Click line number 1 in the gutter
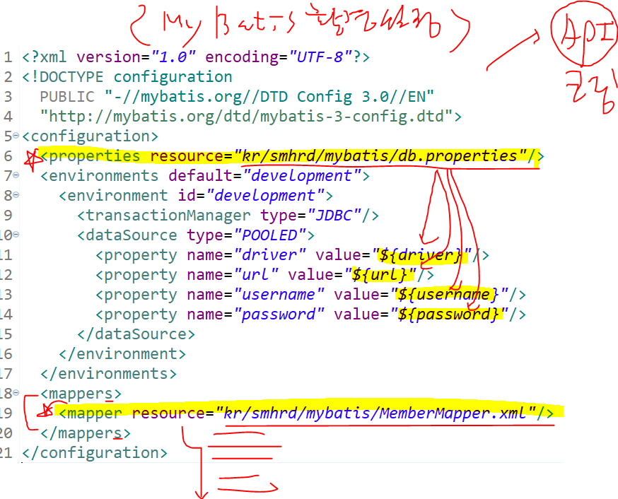 (x=8, y=57)
